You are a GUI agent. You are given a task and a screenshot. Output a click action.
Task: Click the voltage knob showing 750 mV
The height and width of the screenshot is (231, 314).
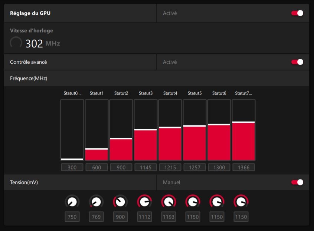pyautogui.click(x=72, y=202)
